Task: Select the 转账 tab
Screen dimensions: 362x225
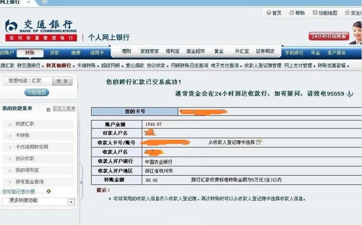Action: (x=30, y=53)
